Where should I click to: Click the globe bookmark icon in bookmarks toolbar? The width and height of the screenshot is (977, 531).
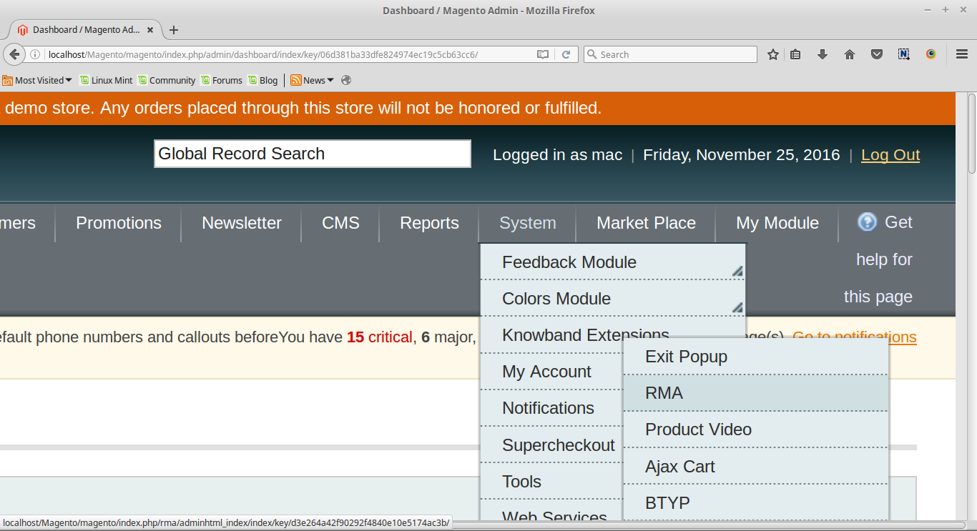(x=346, y=80)
